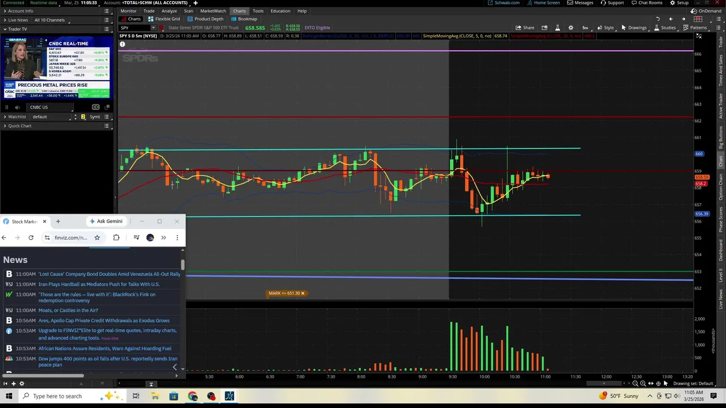Open File Explorer from taskbar
Image resolution: width=726 pixels, height=408 pixels.
click(x=155, y=396)
